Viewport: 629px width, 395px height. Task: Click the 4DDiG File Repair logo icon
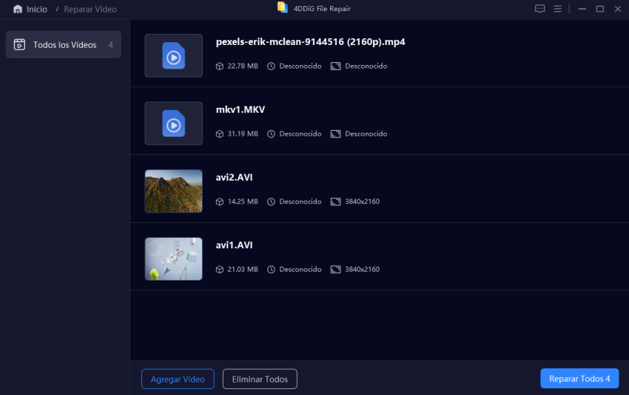click(x=283, y=7)
